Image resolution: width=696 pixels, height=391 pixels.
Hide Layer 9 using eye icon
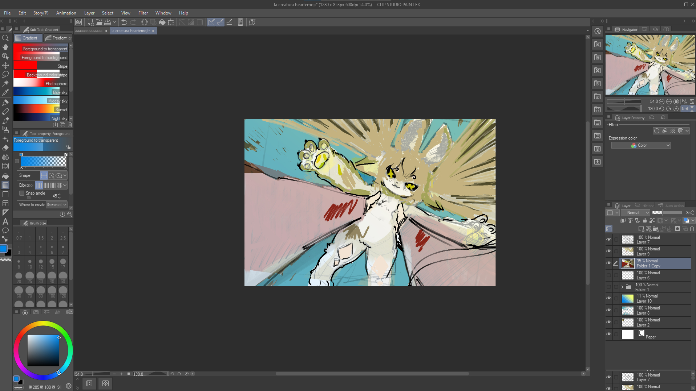(x=609, y=251)
